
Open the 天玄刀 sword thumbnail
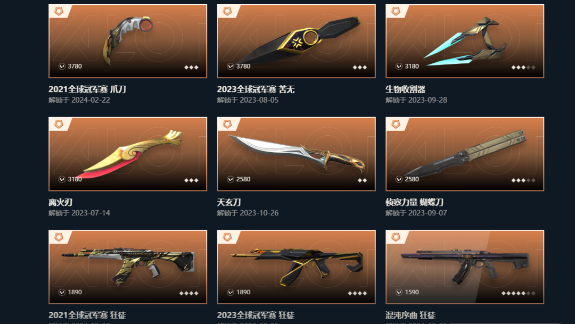[297, 154]
